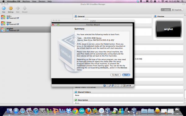Close the First Run Wizard window
Screen dimensions: 186x116
click(x=53, y=25)
